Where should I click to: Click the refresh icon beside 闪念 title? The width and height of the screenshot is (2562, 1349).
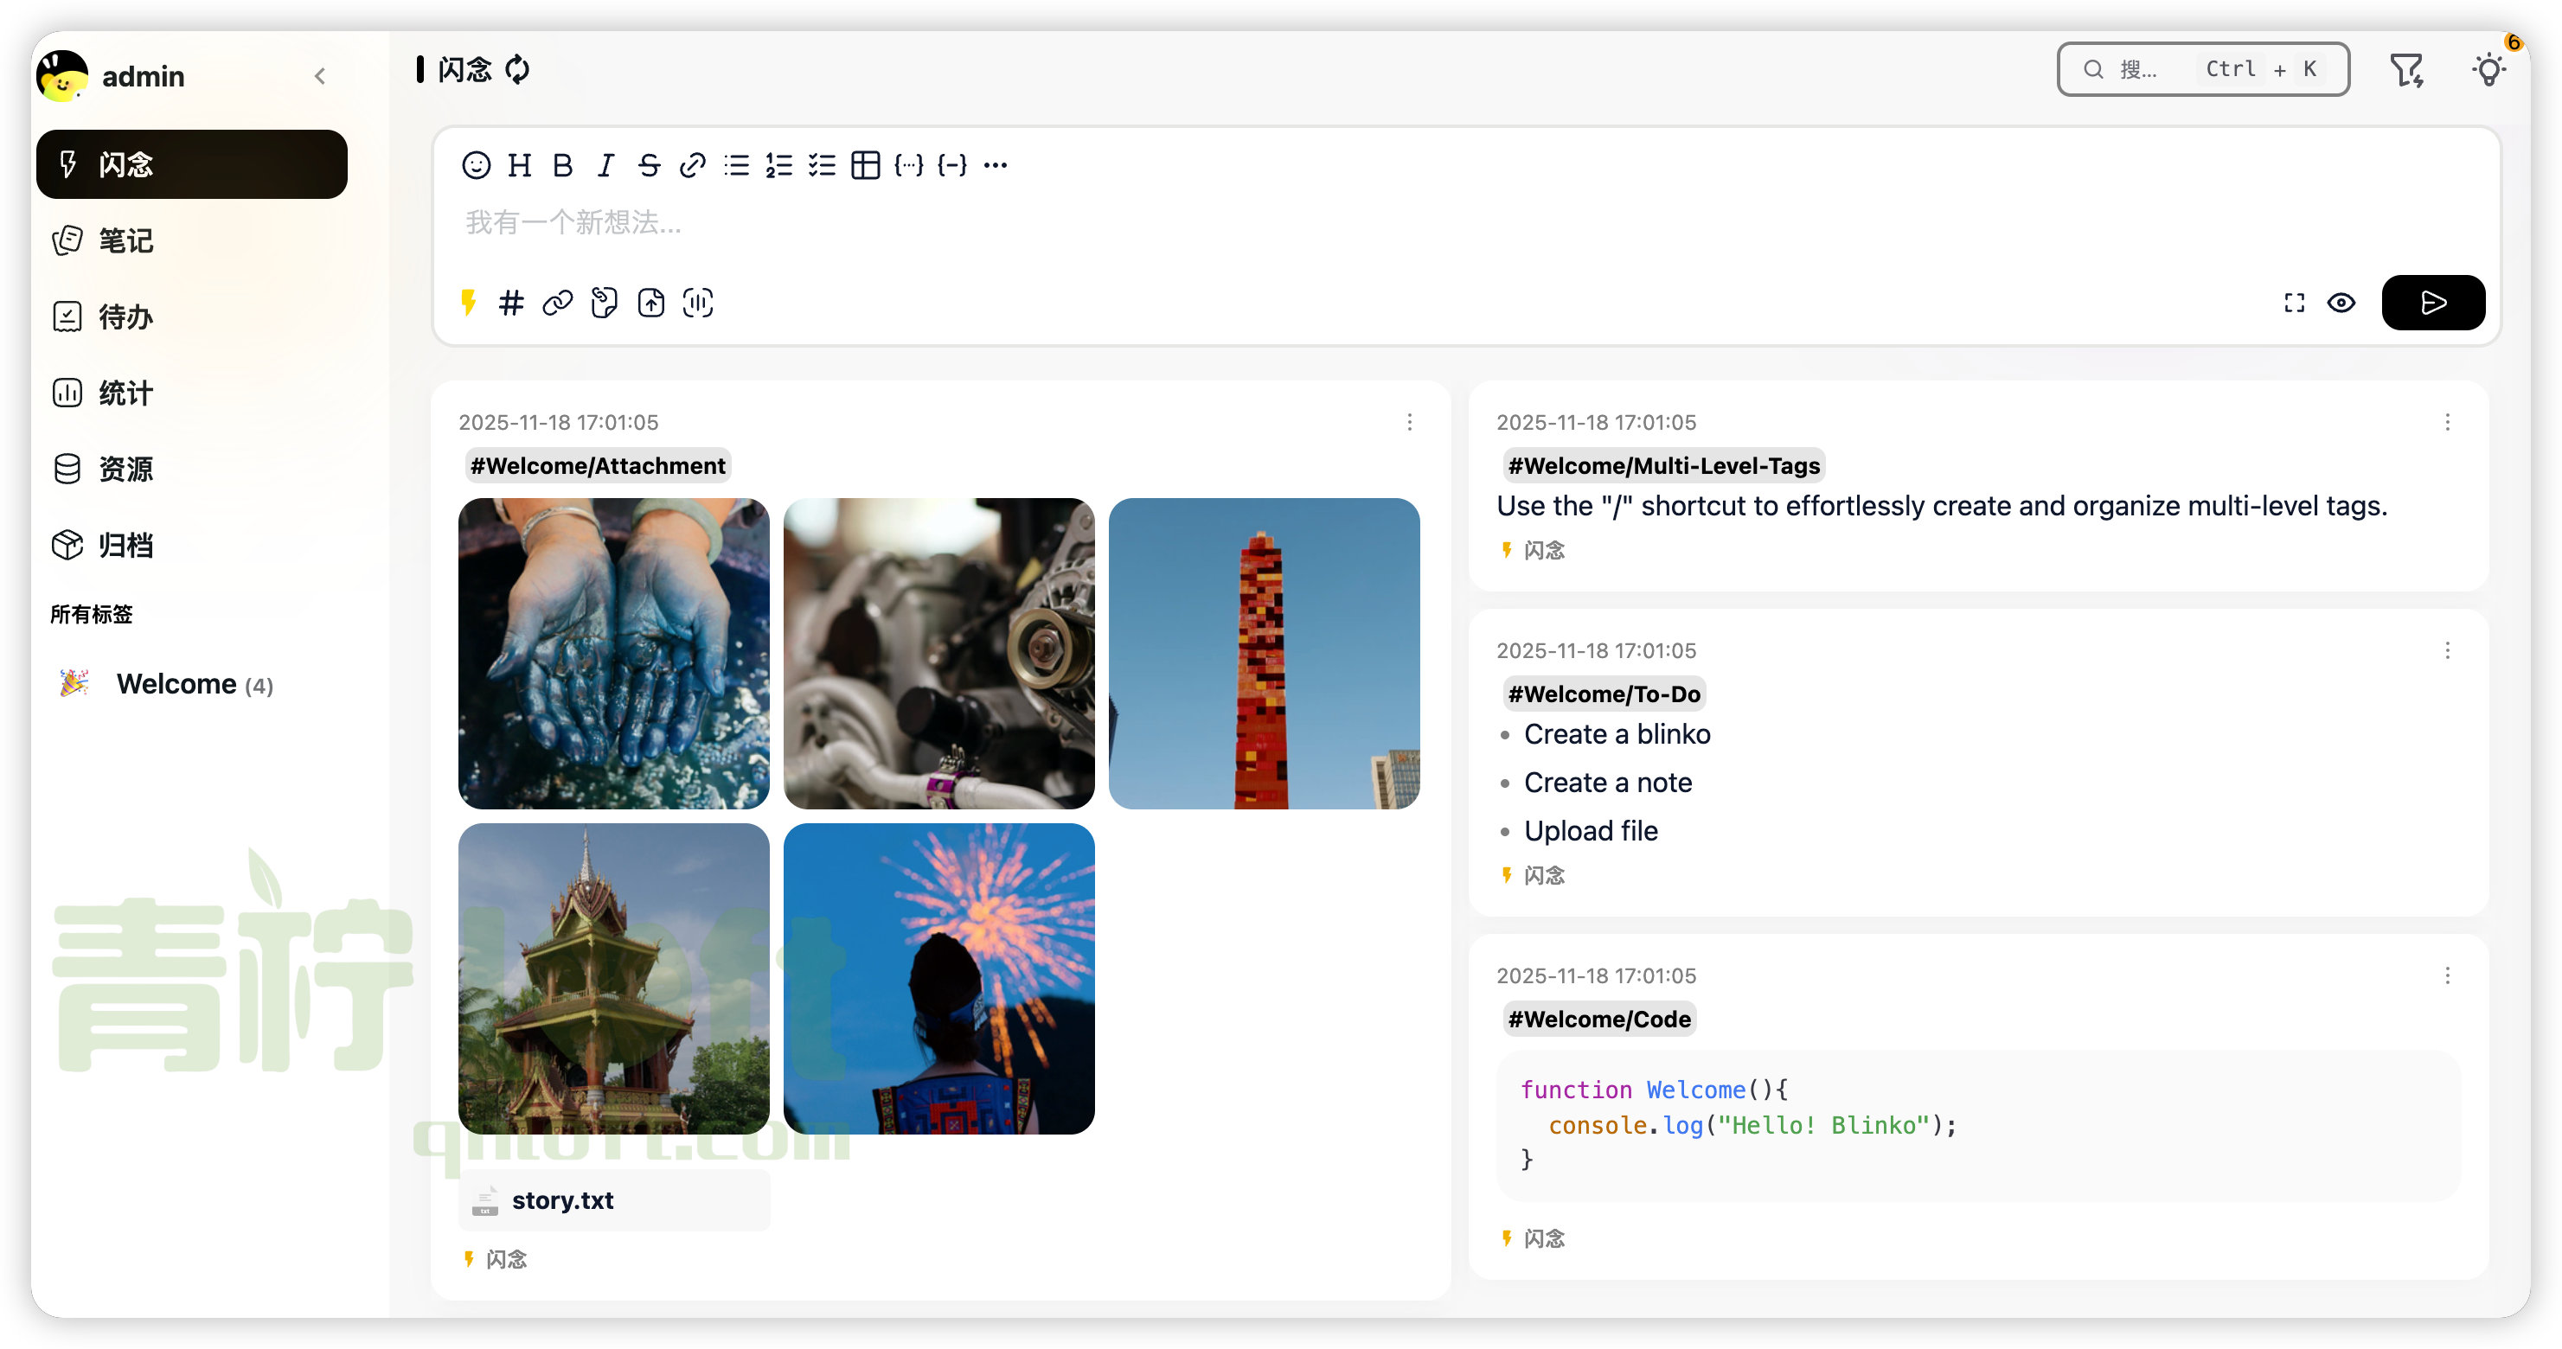(518, 69)
